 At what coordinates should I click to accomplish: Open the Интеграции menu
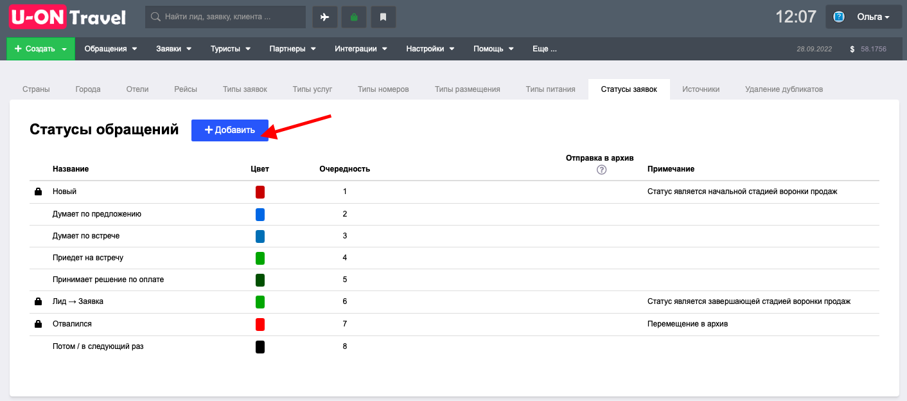361,49
